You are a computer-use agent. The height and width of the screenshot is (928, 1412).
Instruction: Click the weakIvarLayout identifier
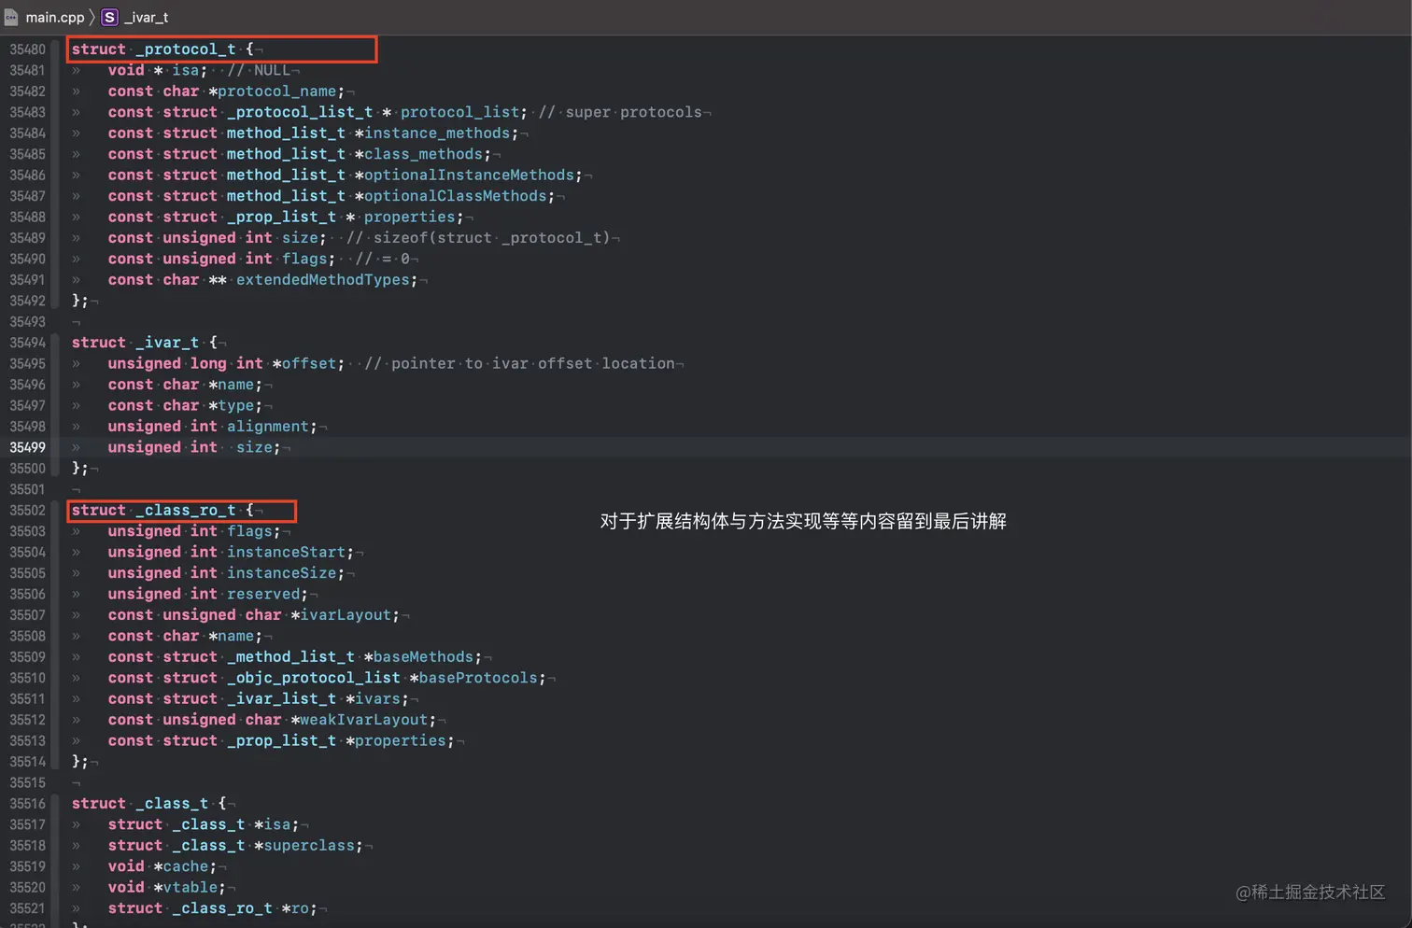(363, 720)
